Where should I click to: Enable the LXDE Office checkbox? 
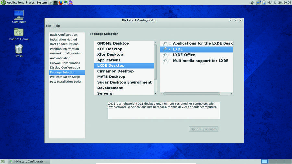[x=170, y=55]
